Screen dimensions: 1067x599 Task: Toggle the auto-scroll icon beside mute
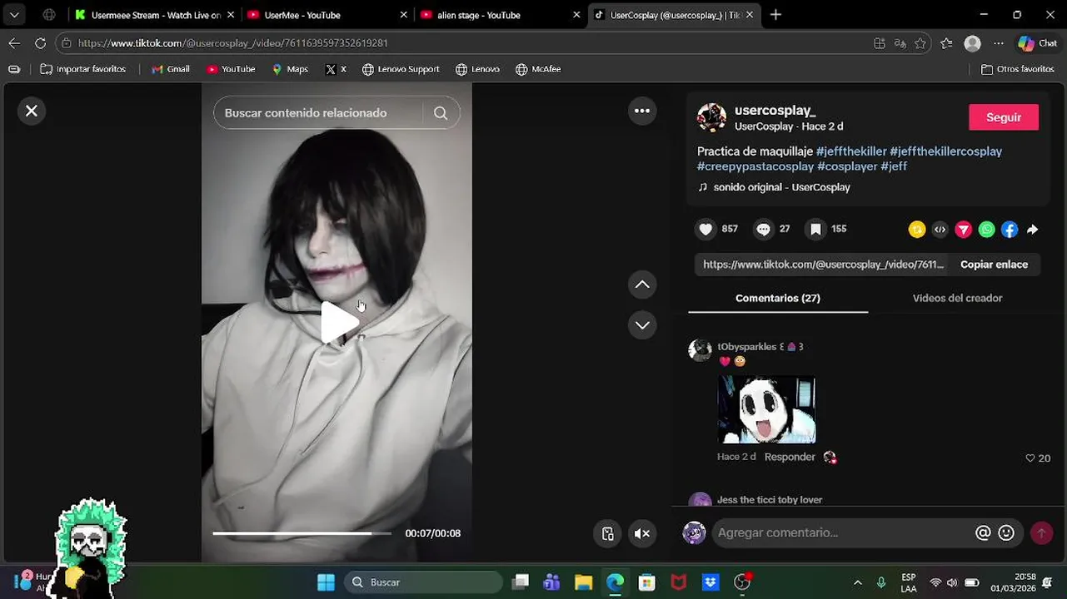point(608,534)
